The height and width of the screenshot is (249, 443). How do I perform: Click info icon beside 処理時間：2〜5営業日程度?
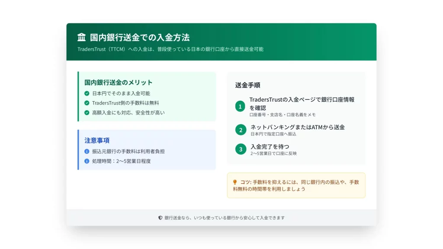point(87,161)
